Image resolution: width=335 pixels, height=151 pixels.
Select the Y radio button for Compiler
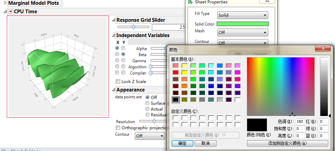coord(123,72)
